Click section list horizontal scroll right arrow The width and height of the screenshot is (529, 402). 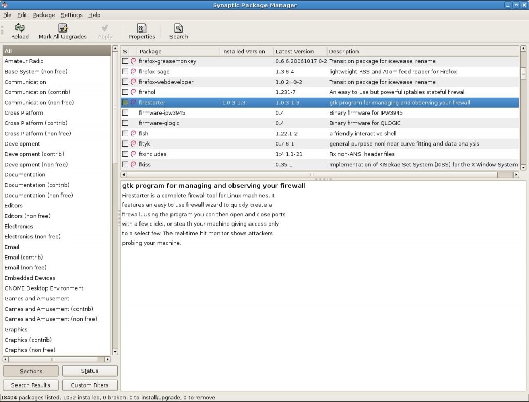pos(107,359)
